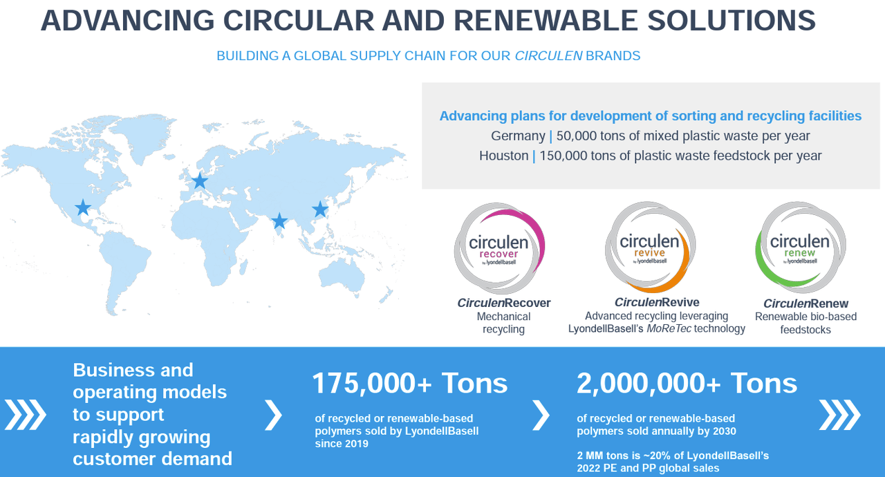
Task: Click the 'CirculenRecover' label
Action: [504, 303]
